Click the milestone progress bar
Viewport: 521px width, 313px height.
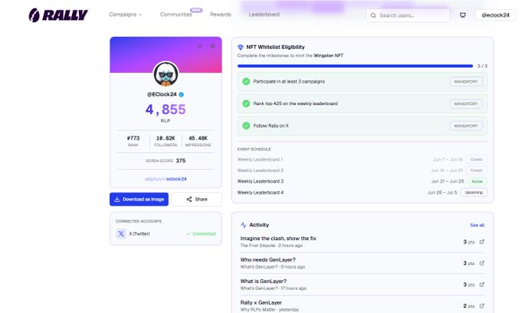tap(355, 66)
